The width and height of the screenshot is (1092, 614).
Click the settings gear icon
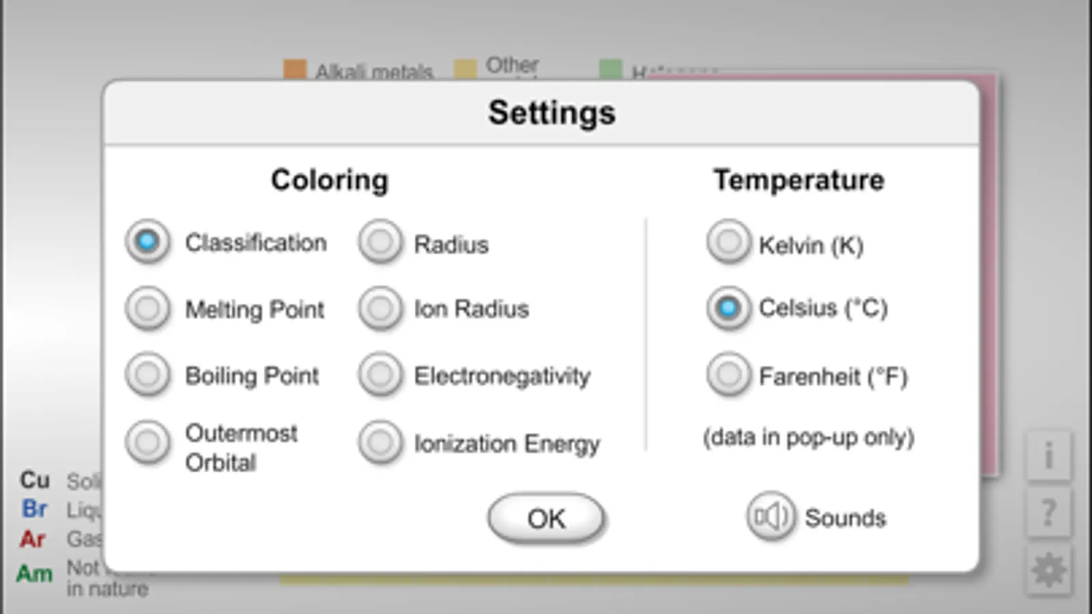click(x=1048, y=570)
